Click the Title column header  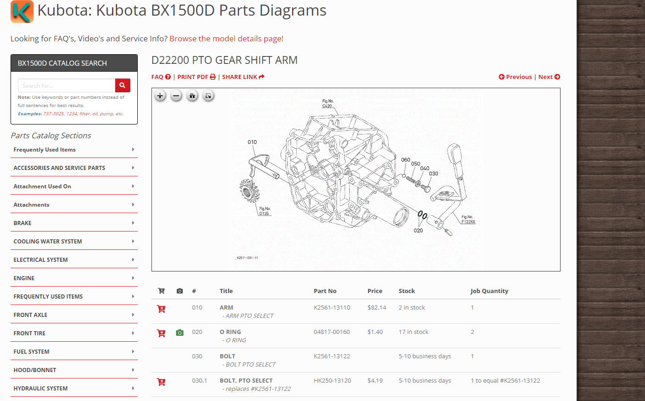pos(226,291)
